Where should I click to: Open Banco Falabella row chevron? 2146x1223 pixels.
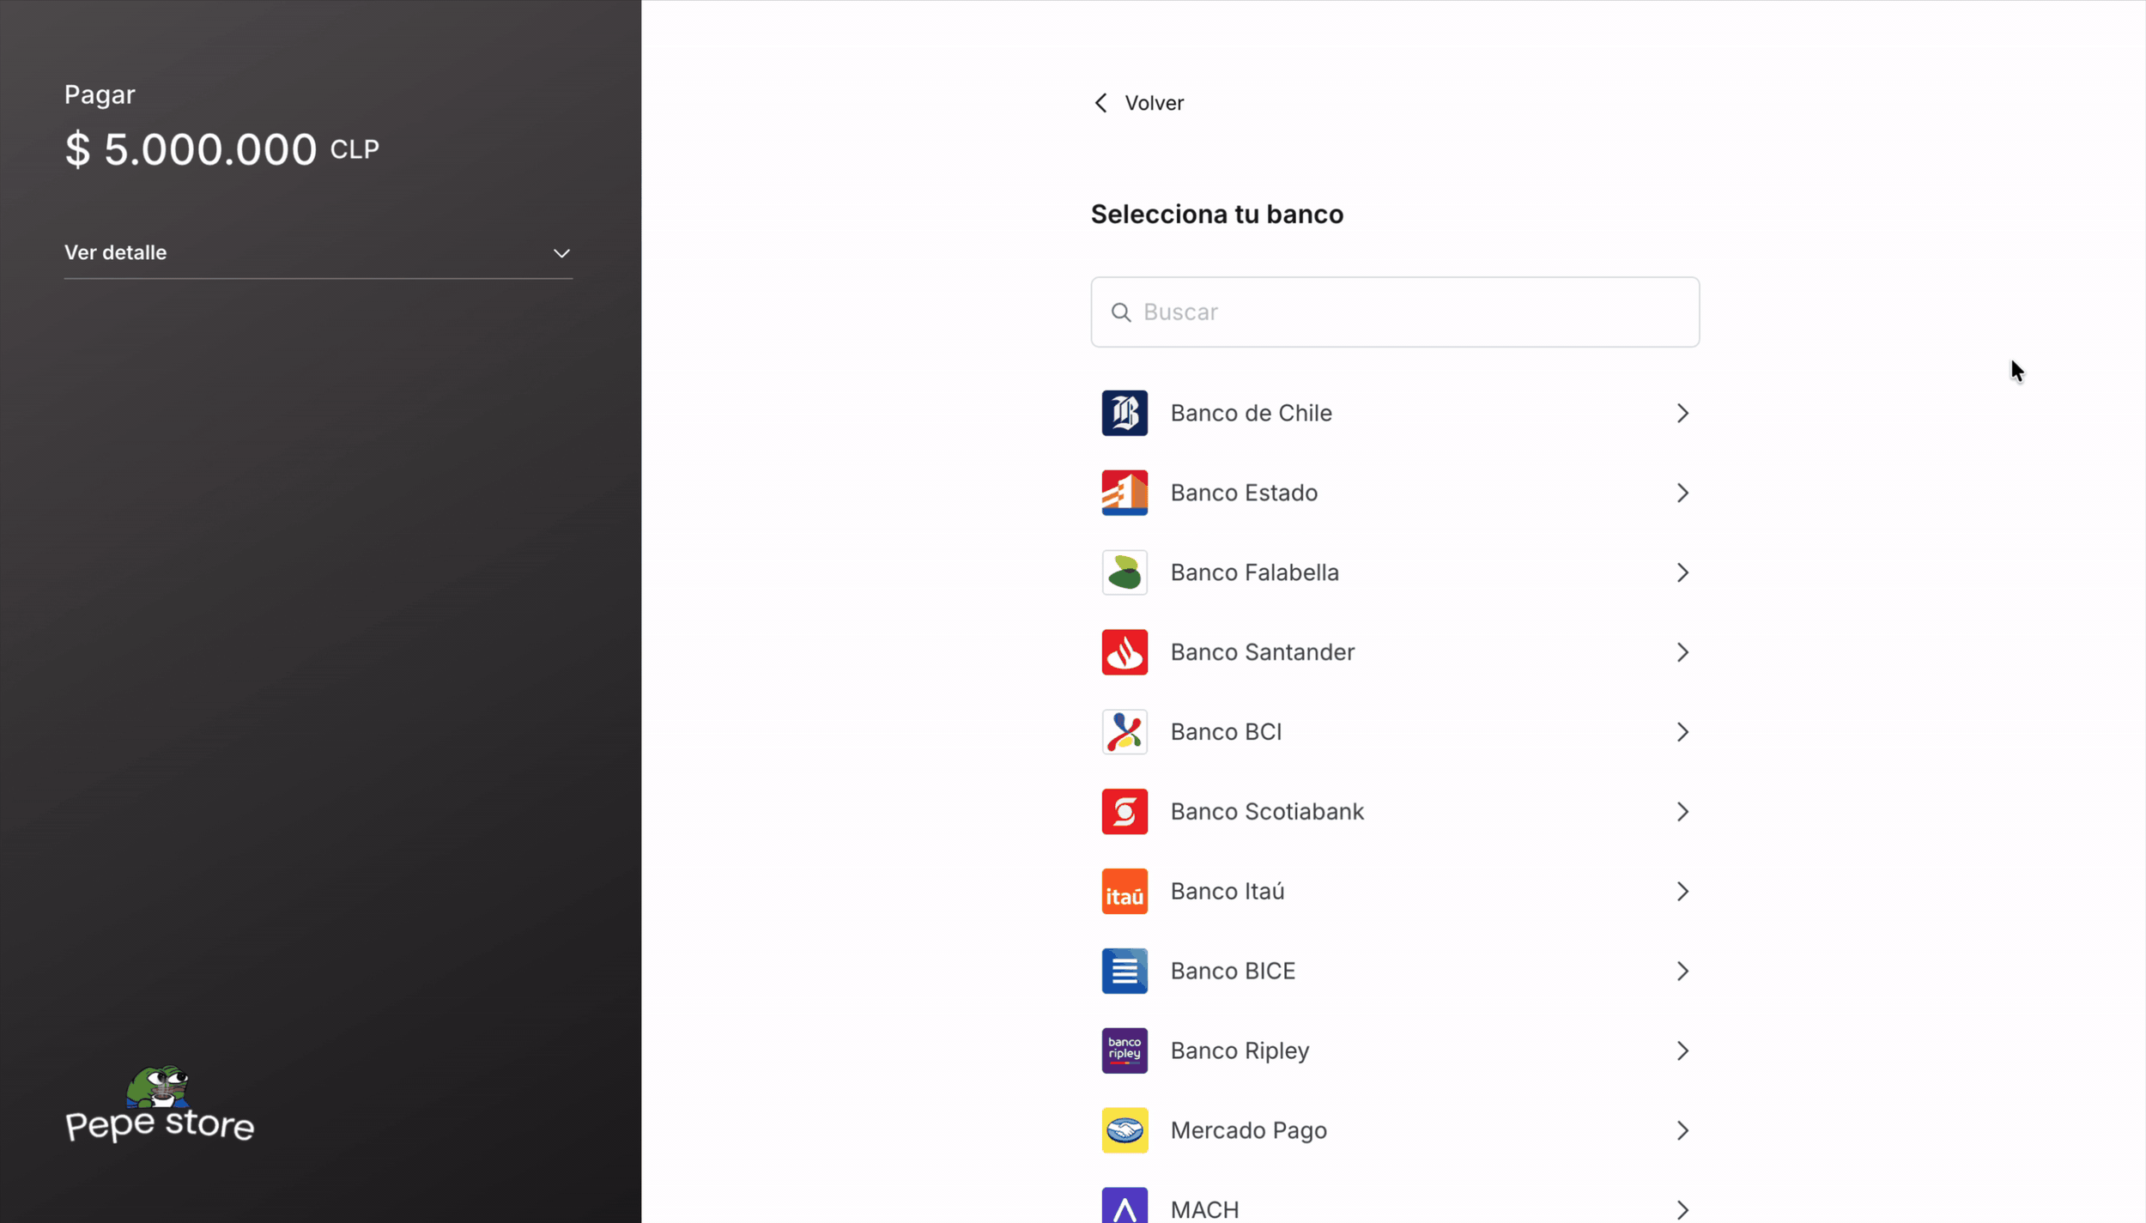click(x=1682, y=573)
